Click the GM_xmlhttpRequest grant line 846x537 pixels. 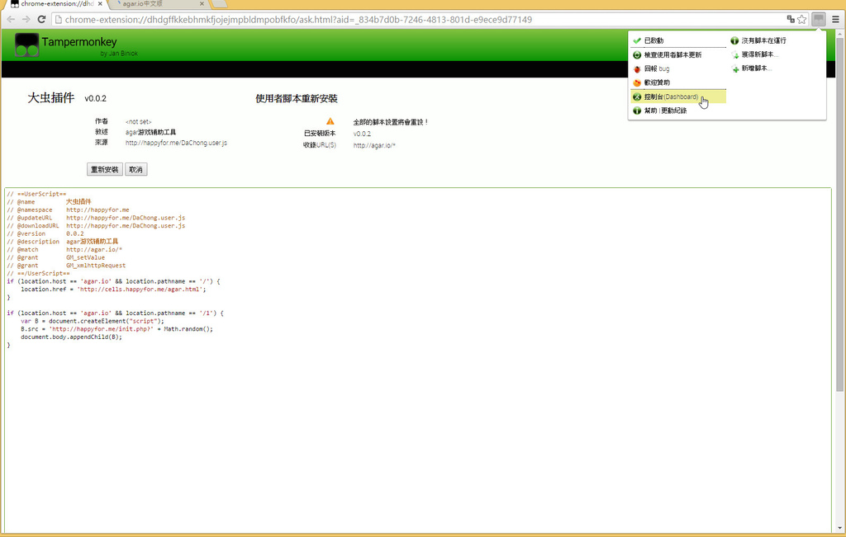[x=66, y=266]
